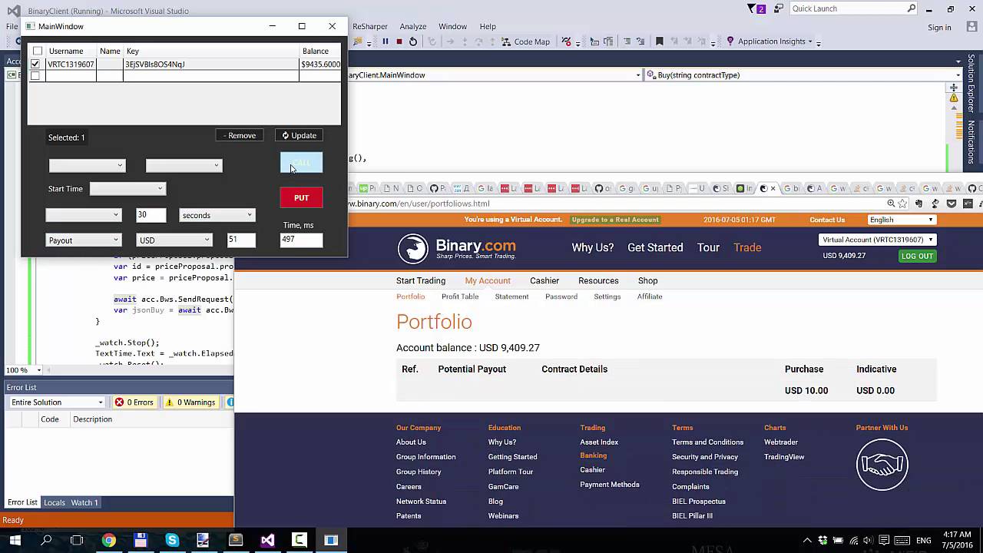
Task: Click the Skype icon in taskbar
Action: click(172, 540)
